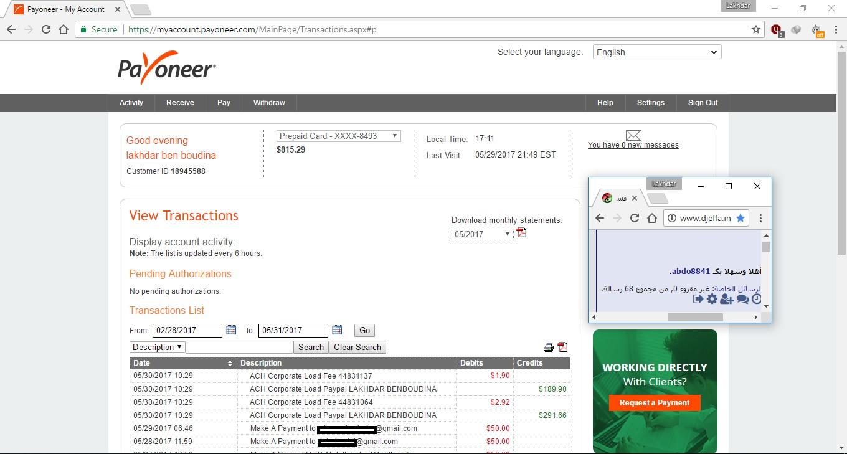Viewport: 847px width, 454px height.
Task: Open the chat bubbles icon in djelfa.in page
Action: [742, 299]
